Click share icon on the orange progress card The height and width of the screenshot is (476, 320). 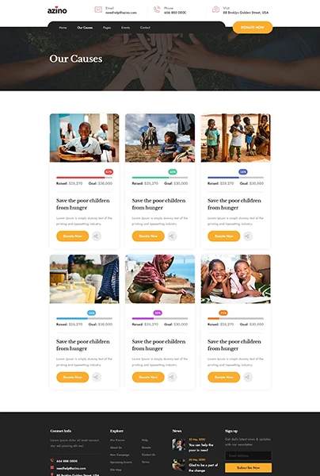pyautogui.click(x=248, y=377)
